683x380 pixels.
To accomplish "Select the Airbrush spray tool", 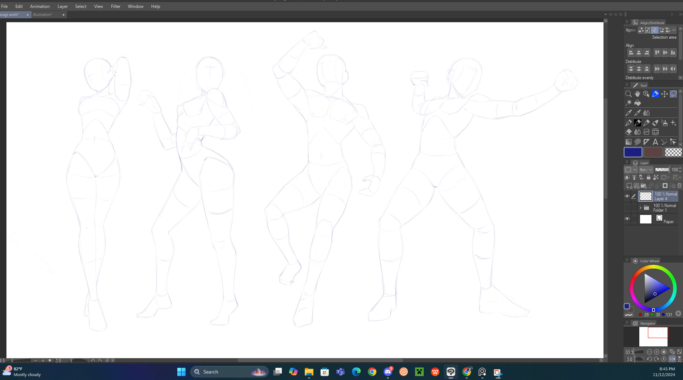I will pos(664,123).
